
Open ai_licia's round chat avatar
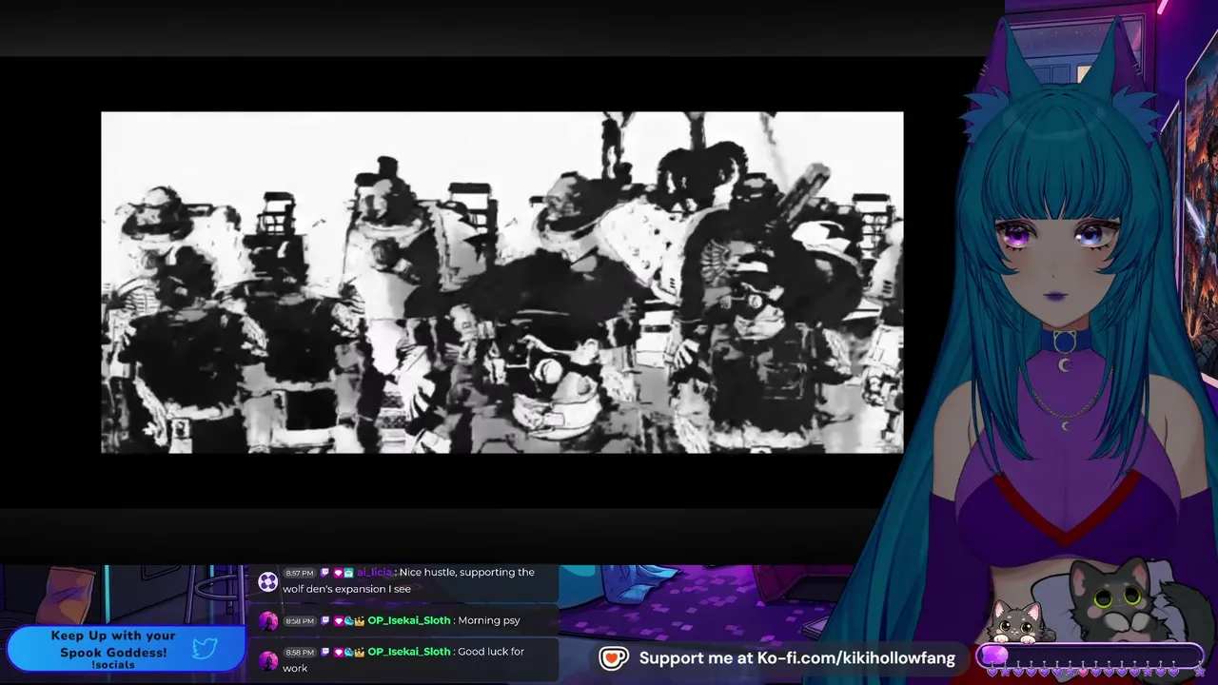[268, 580]
